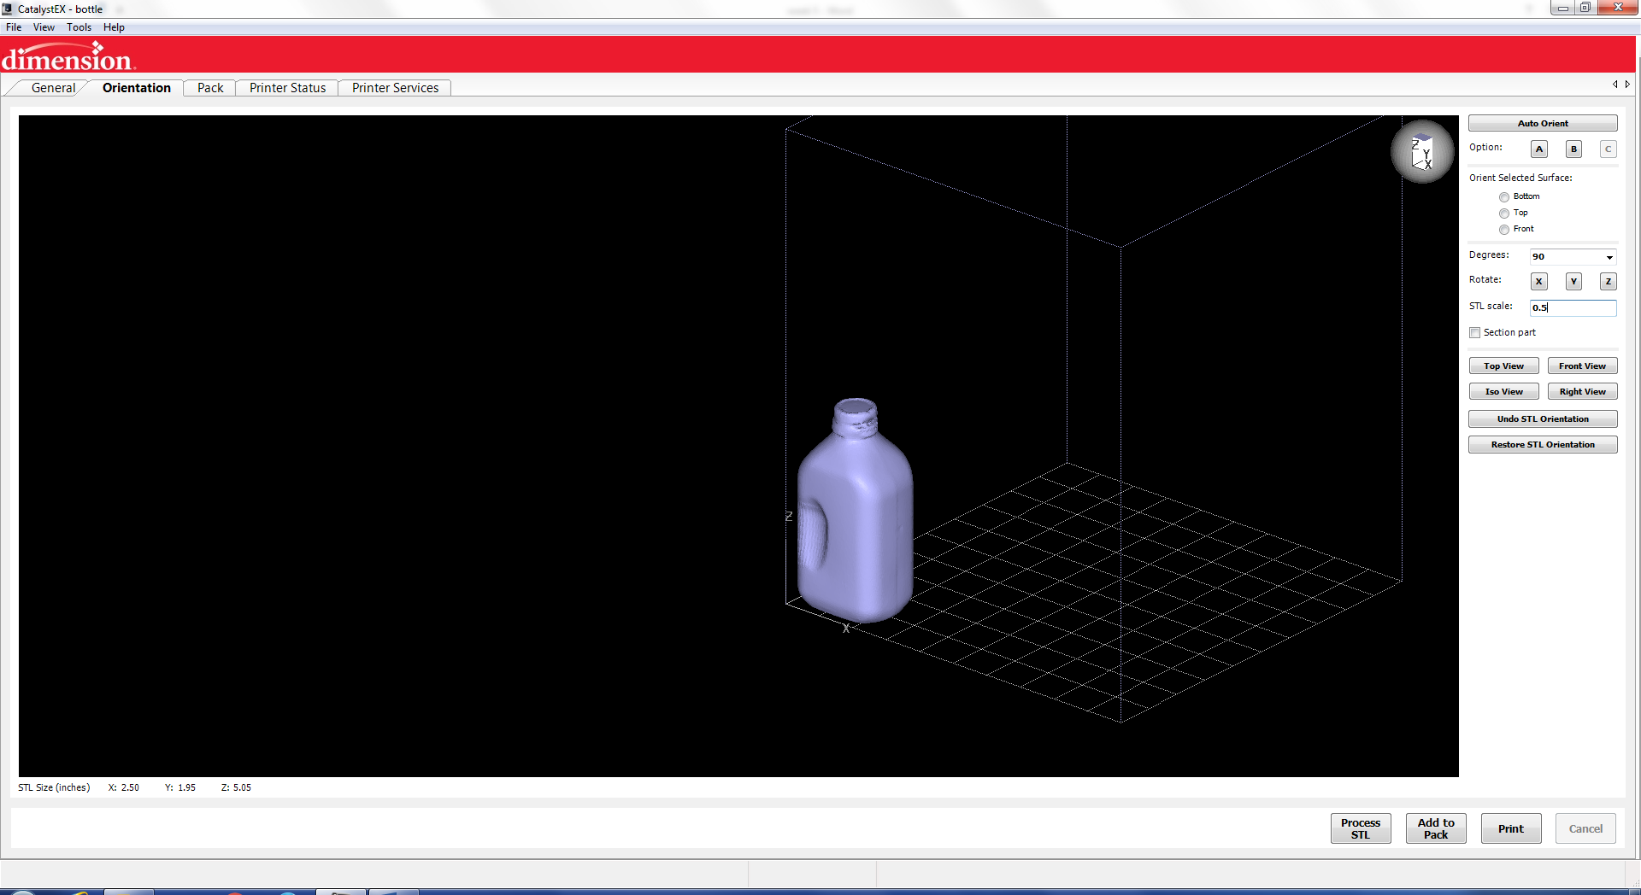Open the View menu

pyautogui.click(x=44, y=27)
